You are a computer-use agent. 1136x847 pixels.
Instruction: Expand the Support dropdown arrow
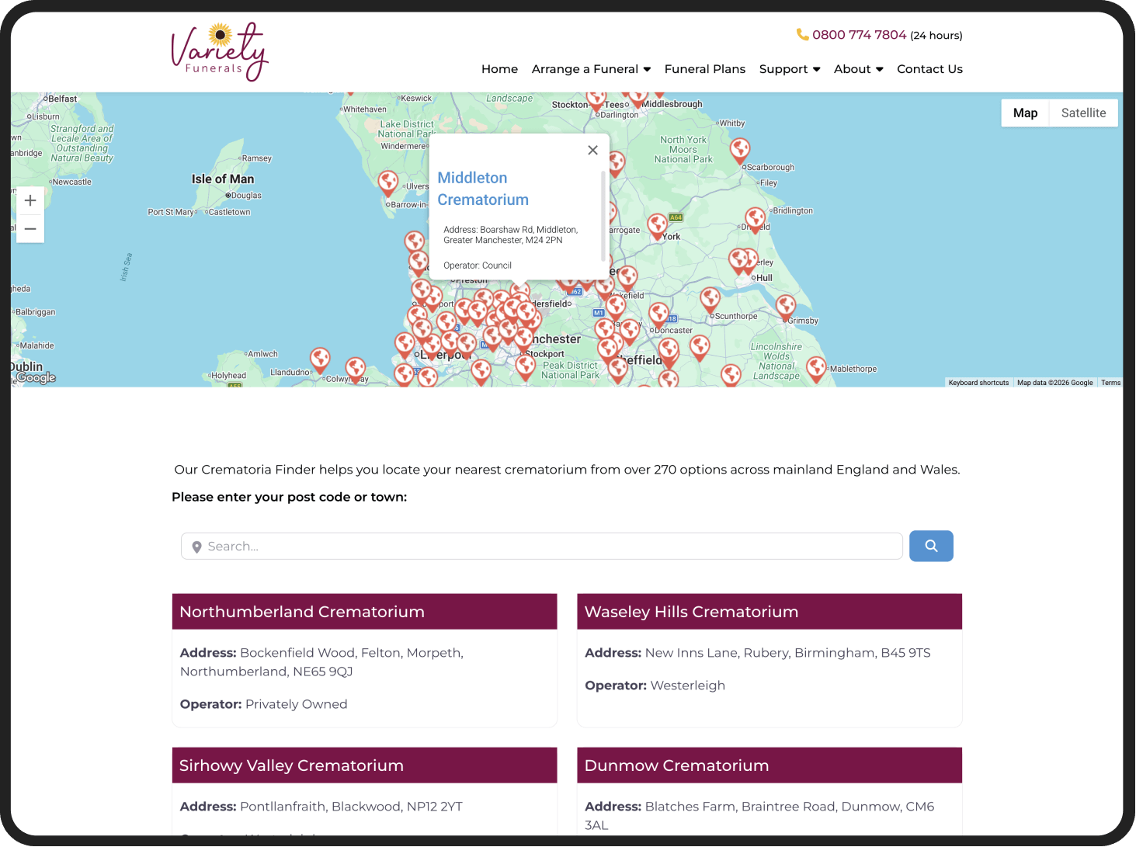(x=816, y=69)
